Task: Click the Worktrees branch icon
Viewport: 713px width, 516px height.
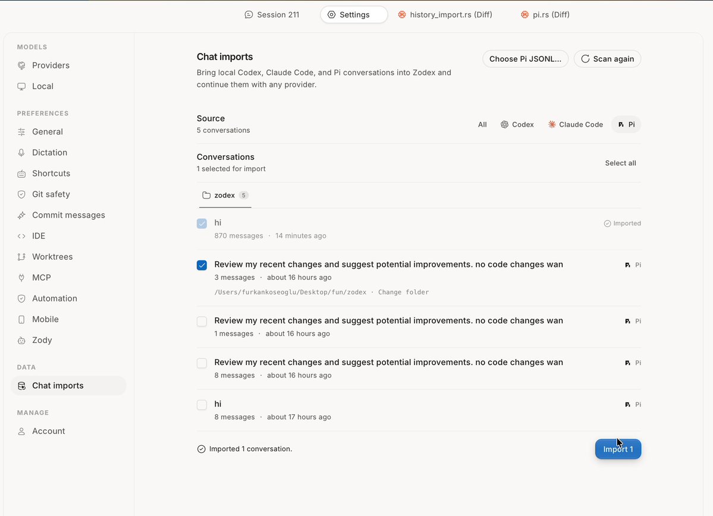Action: (x=21, y=257)
